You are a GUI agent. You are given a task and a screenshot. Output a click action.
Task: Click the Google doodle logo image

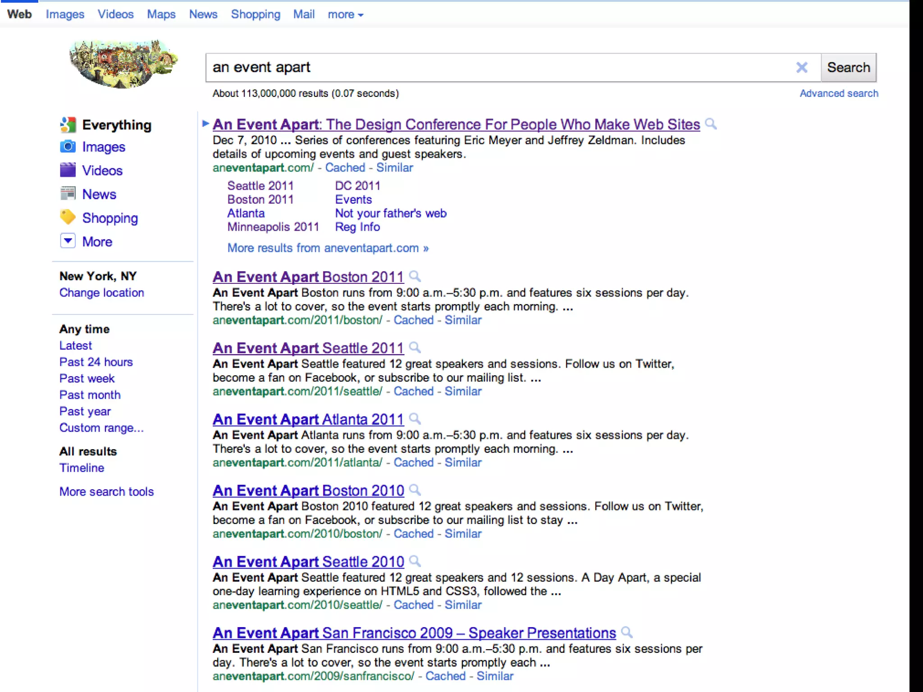[123, 64]
